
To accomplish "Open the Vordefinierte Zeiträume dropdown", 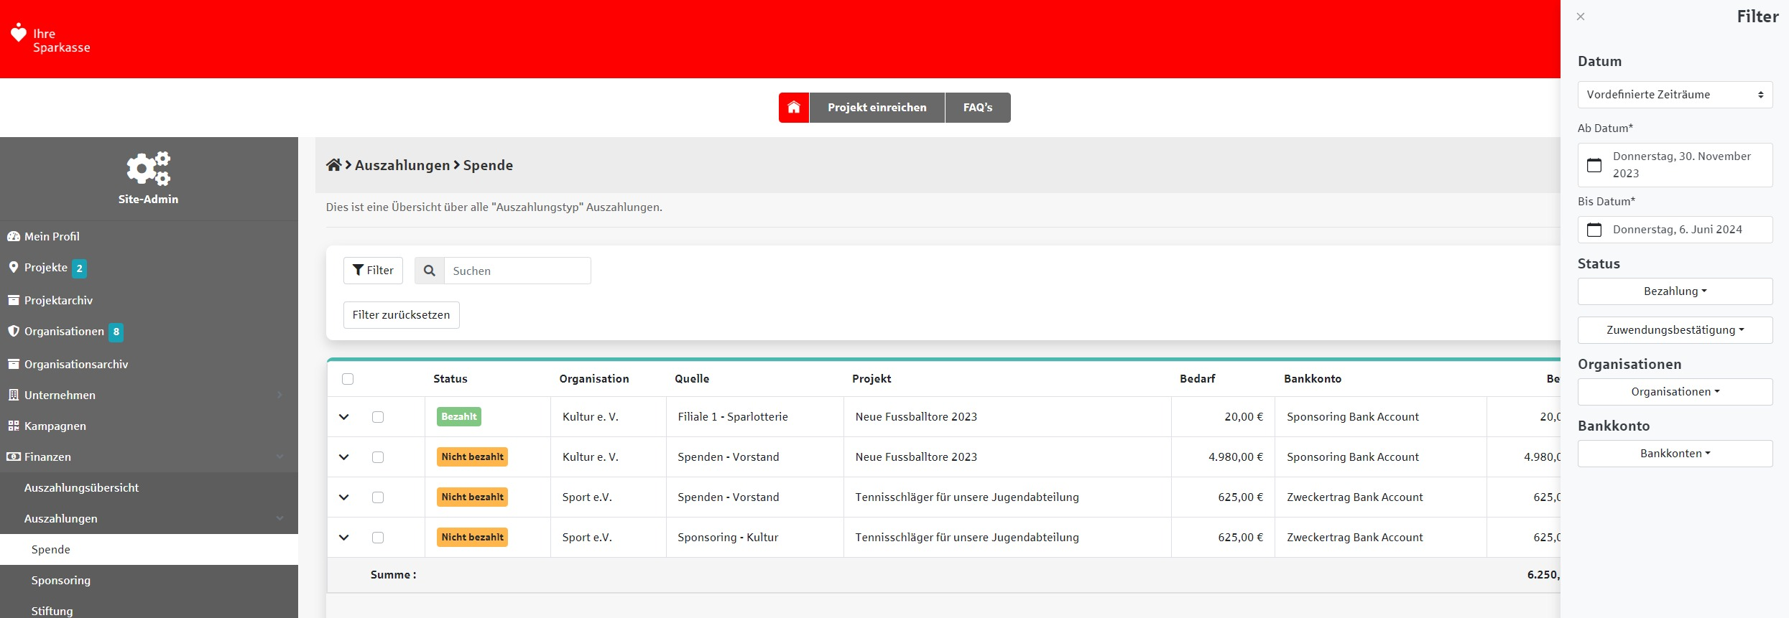I will click(x=1675, y=95).
